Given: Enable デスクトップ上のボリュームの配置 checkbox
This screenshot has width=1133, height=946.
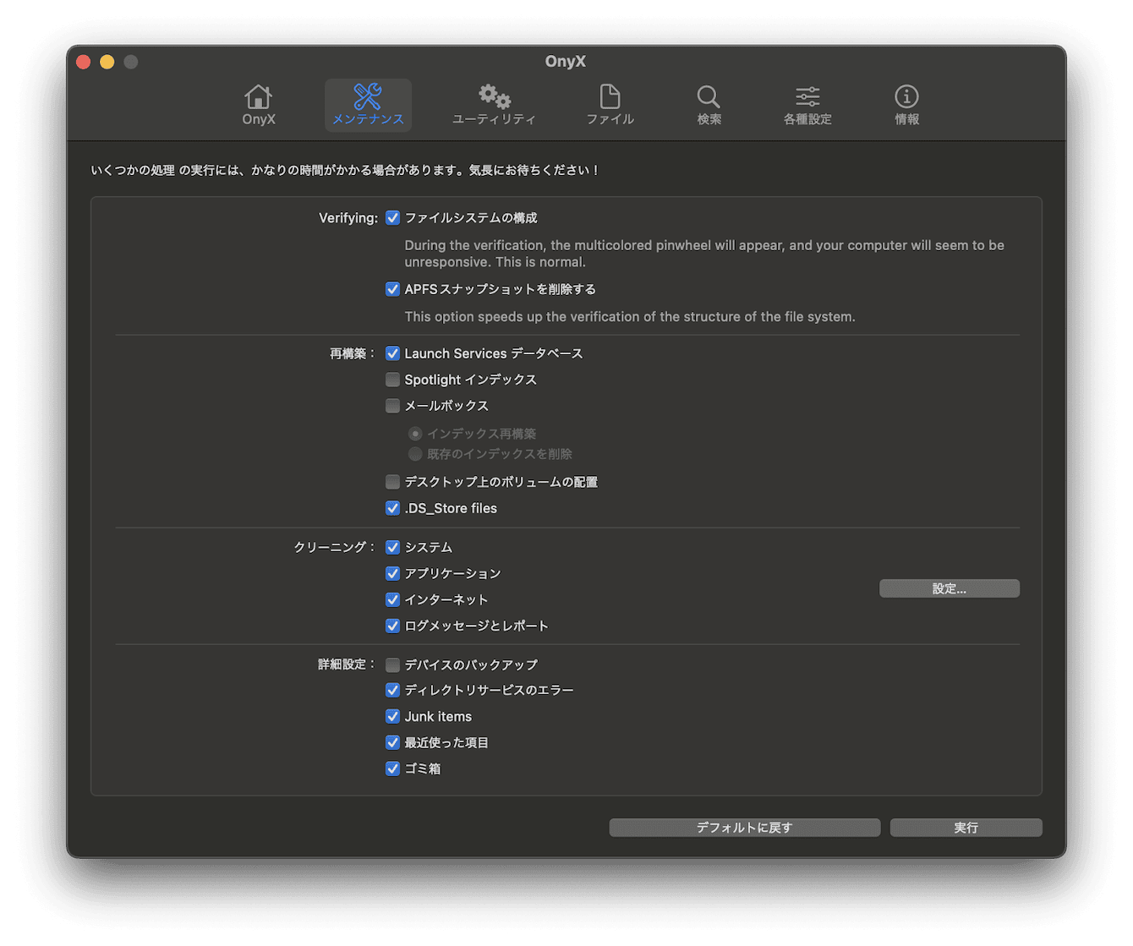Looking at the screenshot, I should pos(392,482).
